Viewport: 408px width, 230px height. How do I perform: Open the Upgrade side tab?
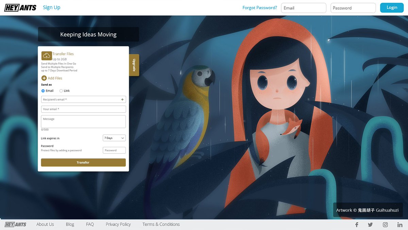(x=134, y=65)
